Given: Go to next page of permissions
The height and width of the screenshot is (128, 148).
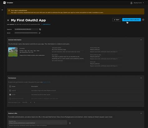Looking at the screenshot, I should [34, 102].
